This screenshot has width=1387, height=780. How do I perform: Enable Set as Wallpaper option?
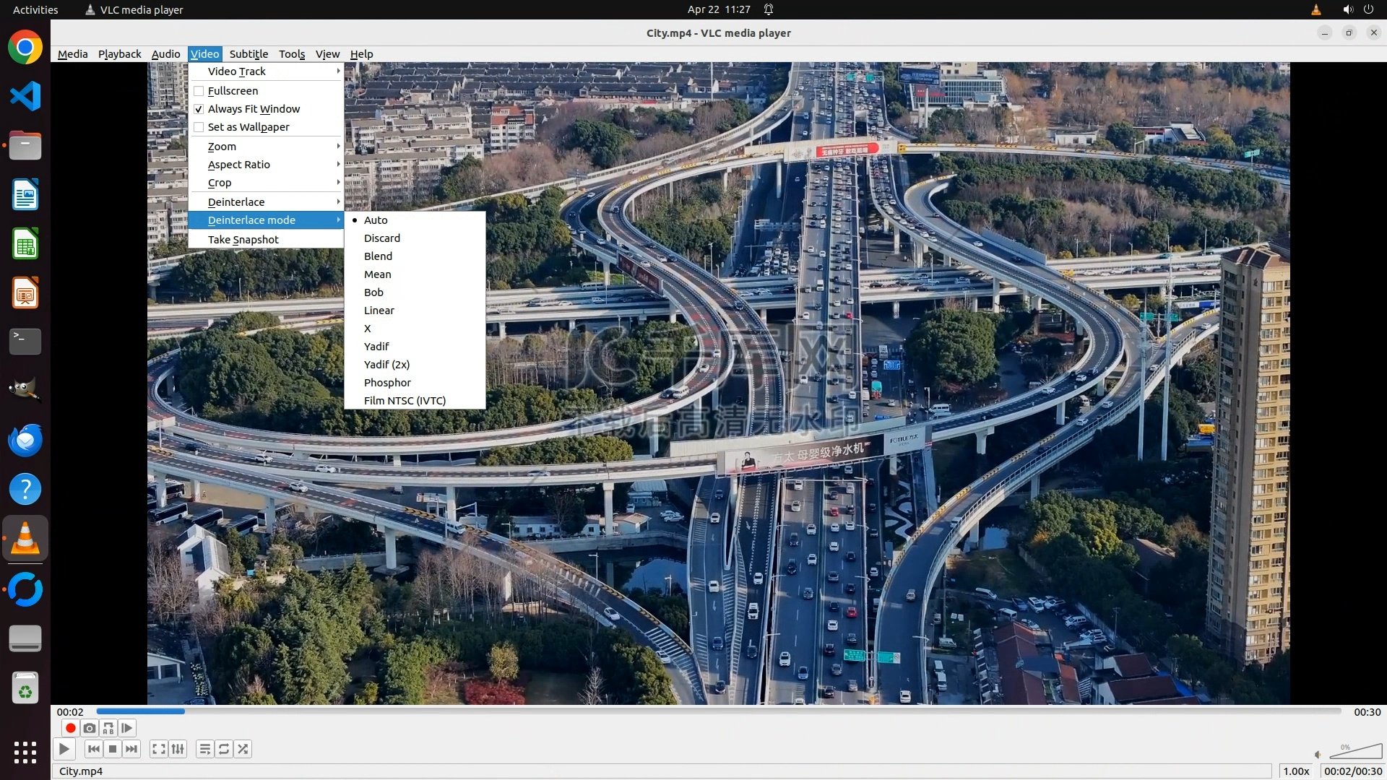[199, 127]
